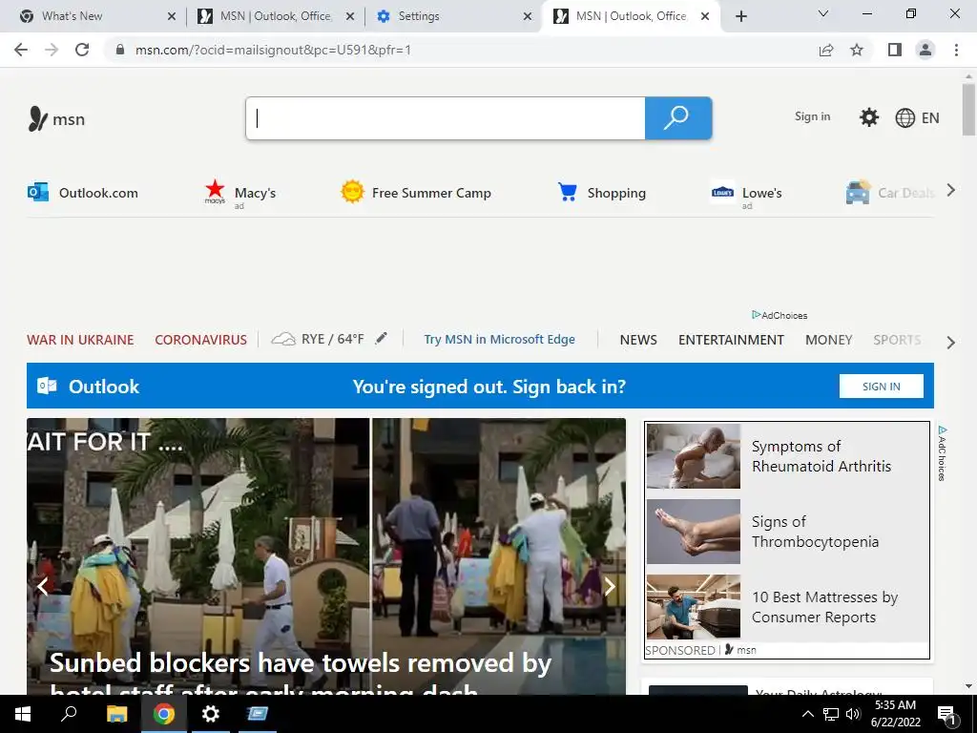977x733 pixels.
Task: Open Settings app in taskbar
Action: click(x=211, y=714)
